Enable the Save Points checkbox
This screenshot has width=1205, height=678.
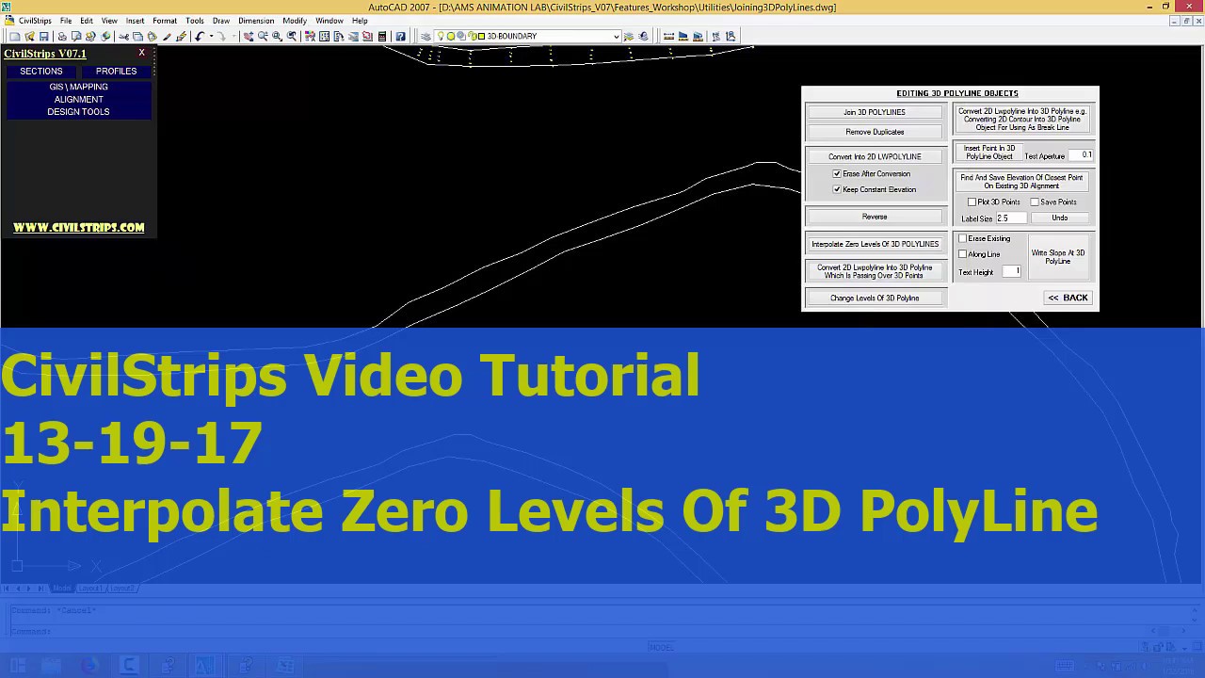point(1035,202)
